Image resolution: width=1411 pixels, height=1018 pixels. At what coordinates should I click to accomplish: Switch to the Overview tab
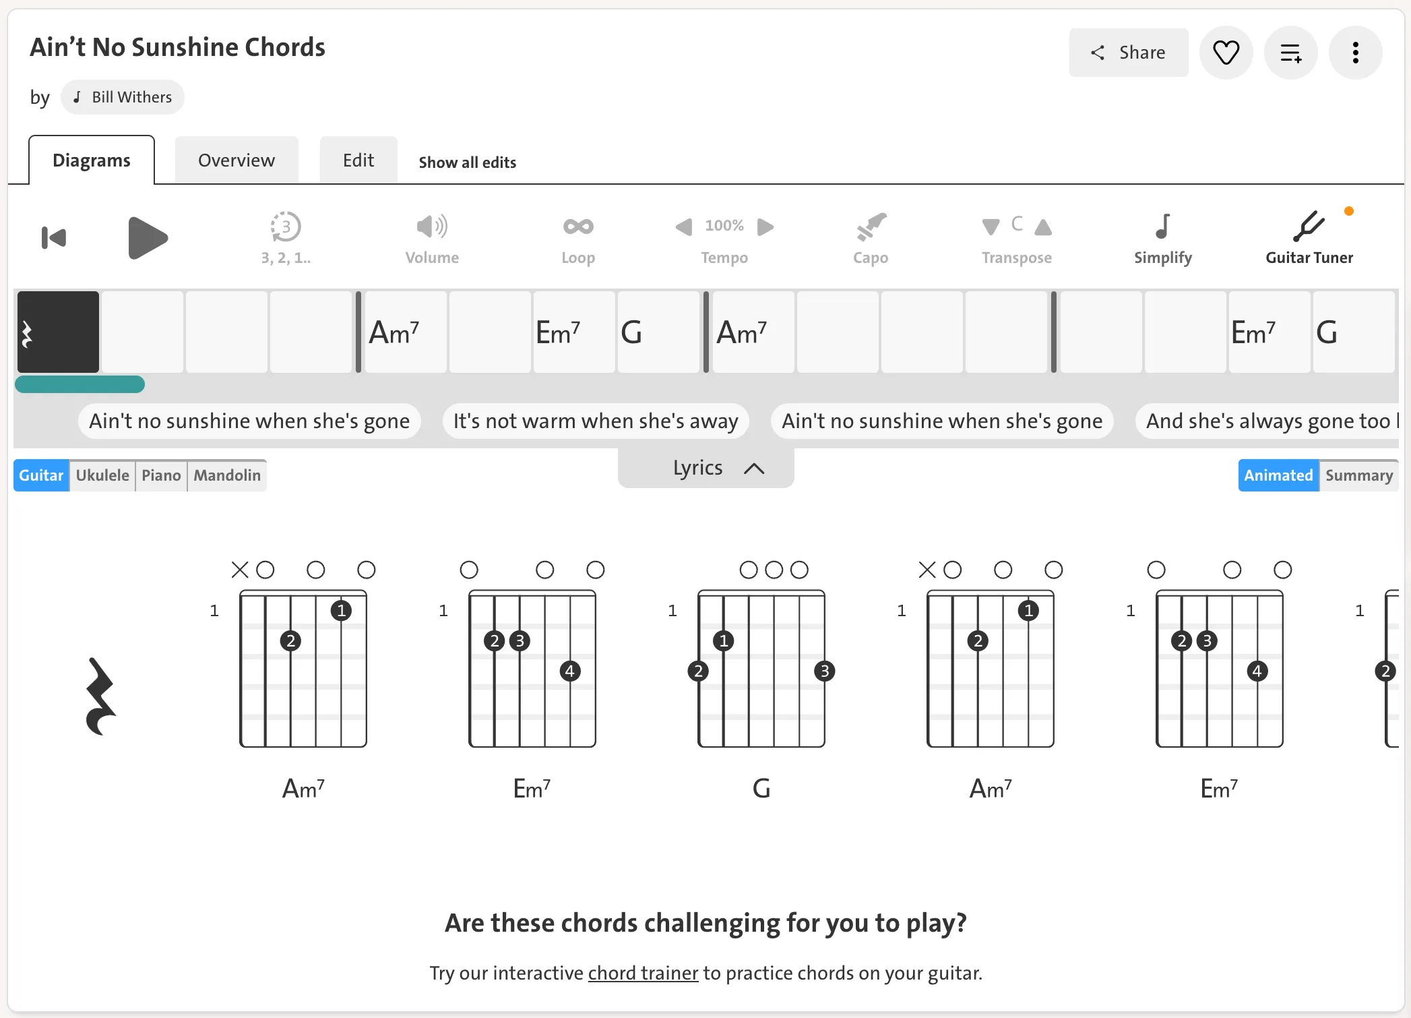click(236, 160)
